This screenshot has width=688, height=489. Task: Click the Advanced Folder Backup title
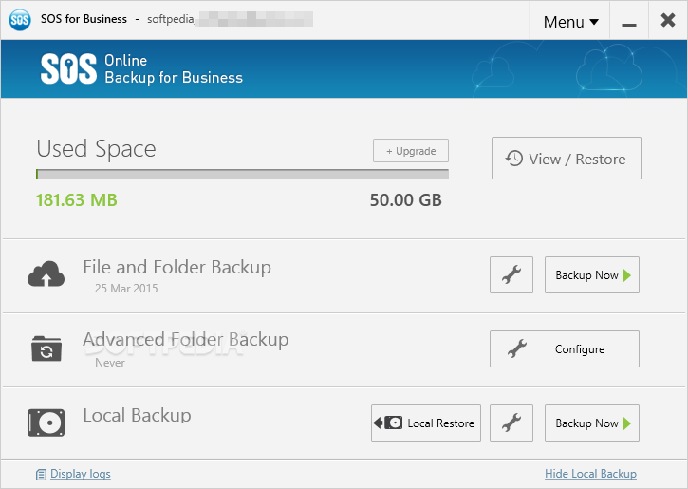click(x=186, y=339)
